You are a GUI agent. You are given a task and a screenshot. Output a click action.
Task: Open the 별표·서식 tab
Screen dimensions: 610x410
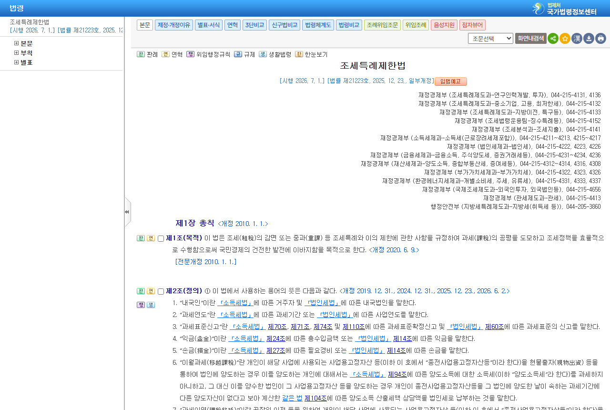pos(209,25)
